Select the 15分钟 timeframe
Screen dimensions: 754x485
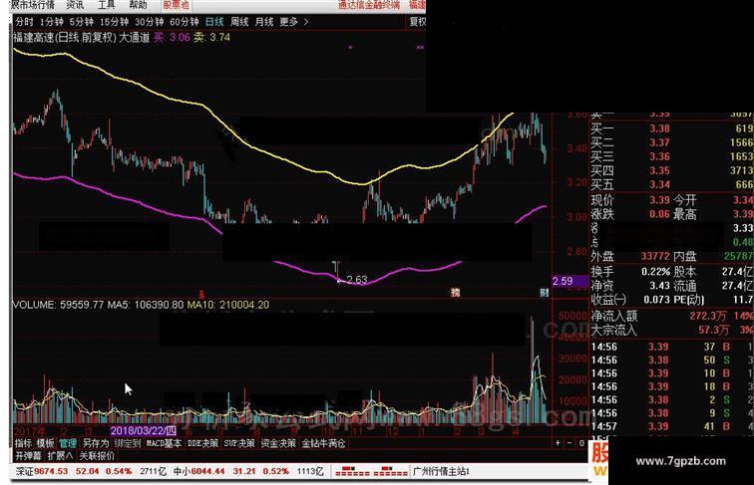coord(114,22)
